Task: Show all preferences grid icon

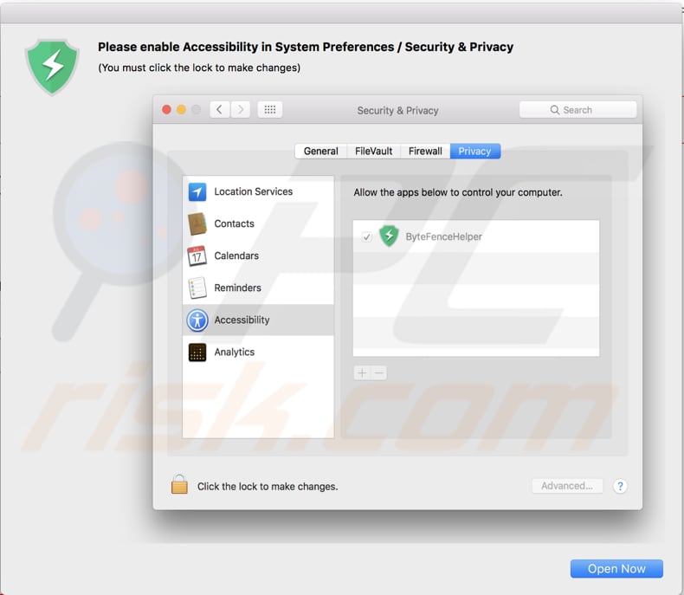Action: click(x=270, y=109)
